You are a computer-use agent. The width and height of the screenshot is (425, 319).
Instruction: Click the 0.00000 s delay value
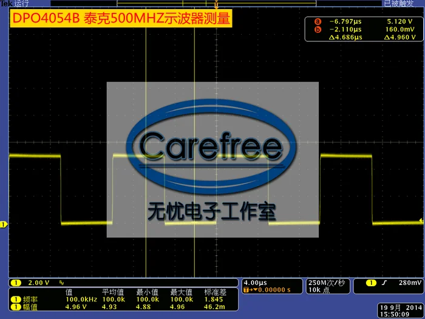(274, 290)
